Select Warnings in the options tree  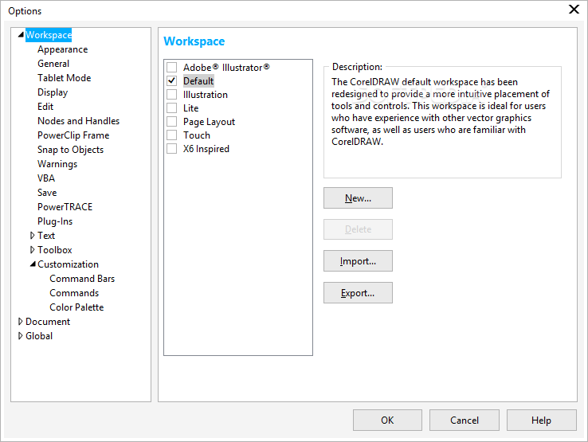57,164
